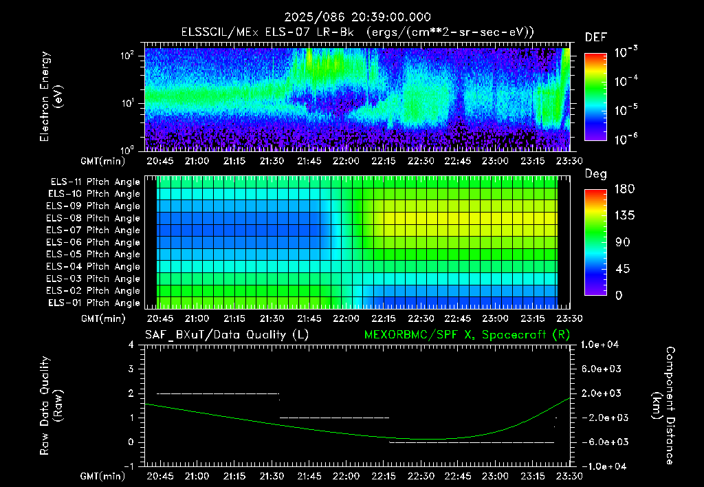Click the 20:45 tick label under data quality panel

click(x=159, y=476)
